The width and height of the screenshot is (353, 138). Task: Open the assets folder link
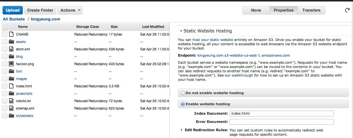pyautogui.click(x=21, y=42)
